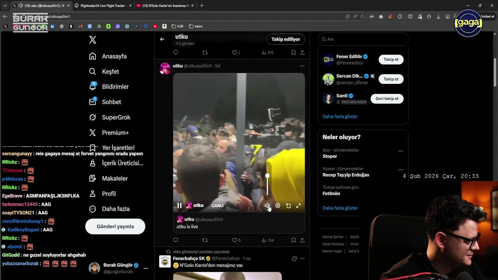Open the Fenerbahçe SK profile name
Viewport: 498px width, 280px height.
coord(189,259)
